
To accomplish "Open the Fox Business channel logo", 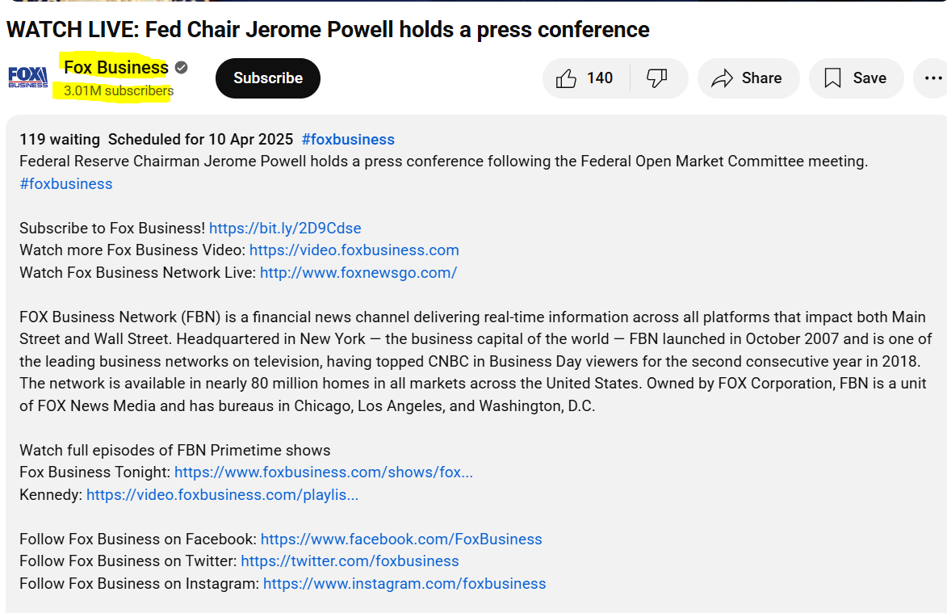I will [x=27, y=78].
